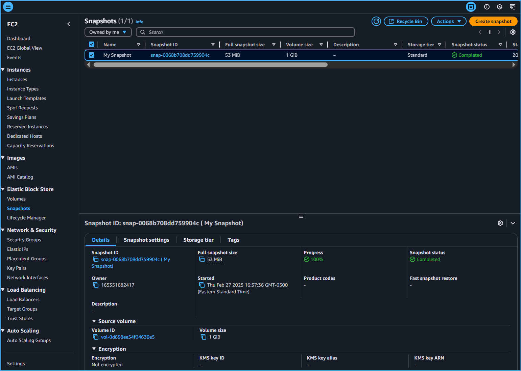Switch to the Snapshot settings tab

[x=146, y=240]
